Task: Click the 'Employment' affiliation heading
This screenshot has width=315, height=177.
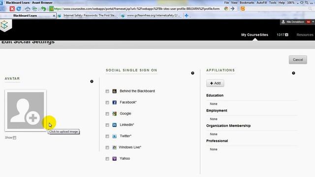Action: [x=217, y=111]
